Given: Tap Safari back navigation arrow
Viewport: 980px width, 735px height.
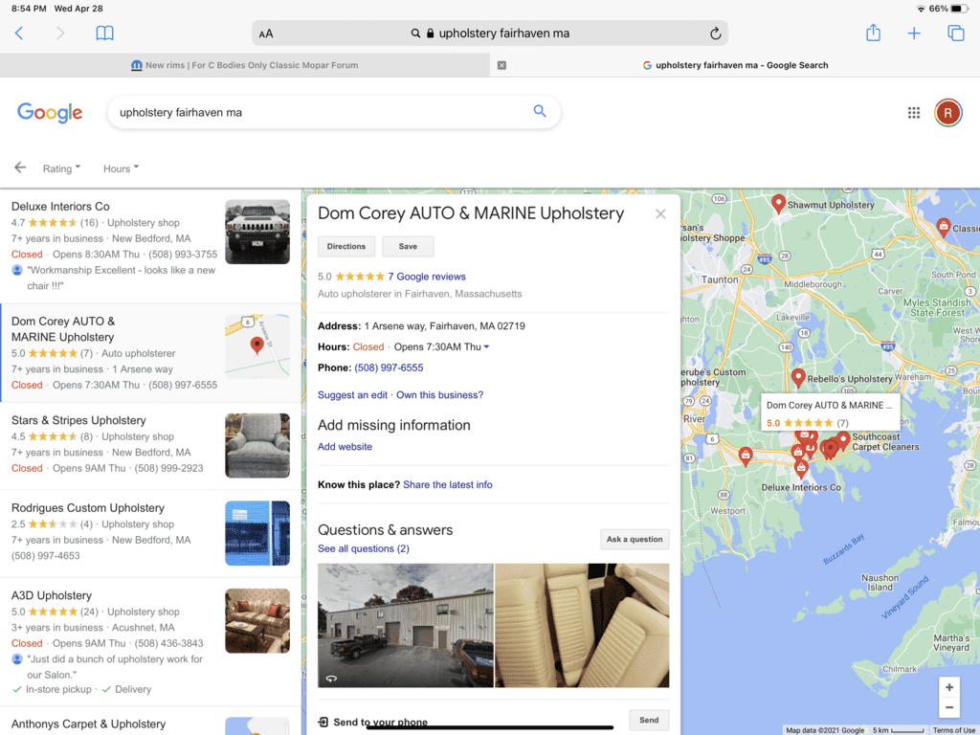Looking at the screenshot, I should tap(19, 33).
